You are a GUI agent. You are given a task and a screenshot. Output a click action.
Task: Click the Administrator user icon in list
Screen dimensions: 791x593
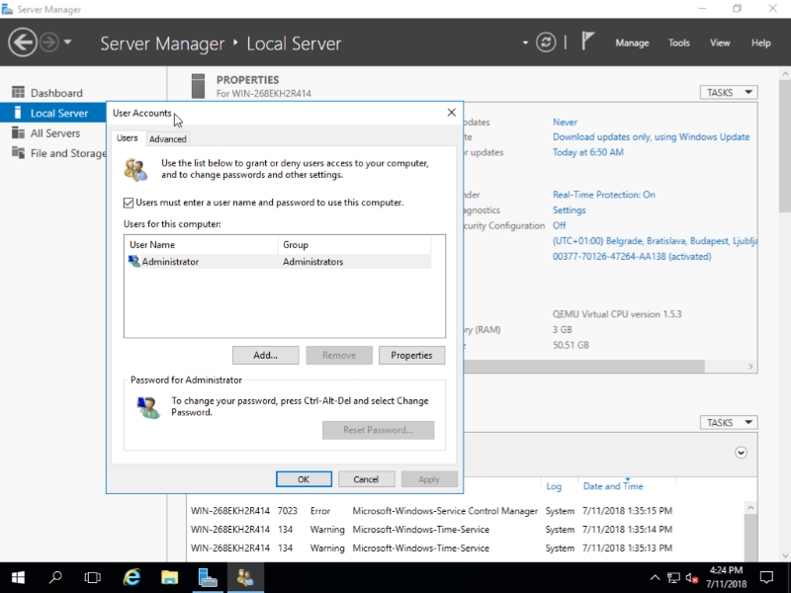point(134,261)
